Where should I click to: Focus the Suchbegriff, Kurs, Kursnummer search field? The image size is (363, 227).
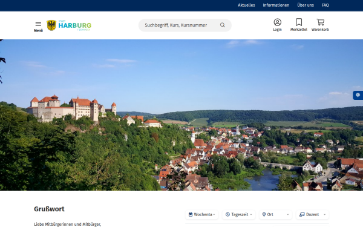point(179,25)
